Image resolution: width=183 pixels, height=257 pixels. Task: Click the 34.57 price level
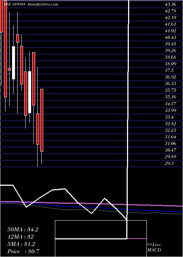click(x=171, y=104)
